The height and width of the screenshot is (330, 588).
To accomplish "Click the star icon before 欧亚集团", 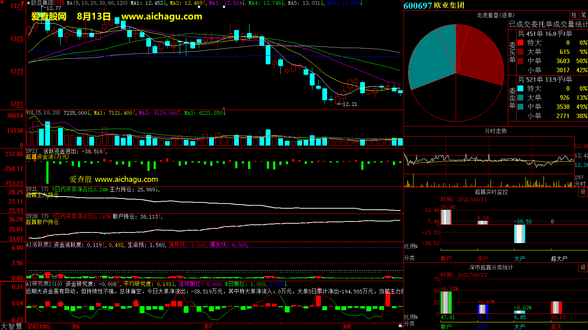I will [28, 3].
